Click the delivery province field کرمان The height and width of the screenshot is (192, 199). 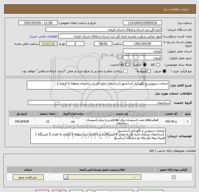[142, 51]
